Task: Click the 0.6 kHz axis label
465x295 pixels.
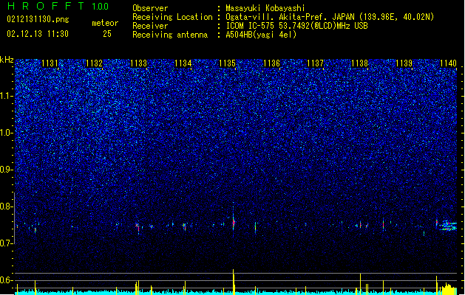Action: (x=7, y=280)
